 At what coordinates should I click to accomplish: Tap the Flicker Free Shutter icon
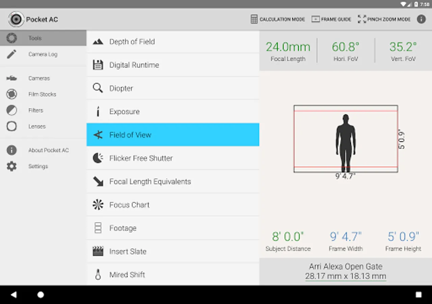click(98, 158)
